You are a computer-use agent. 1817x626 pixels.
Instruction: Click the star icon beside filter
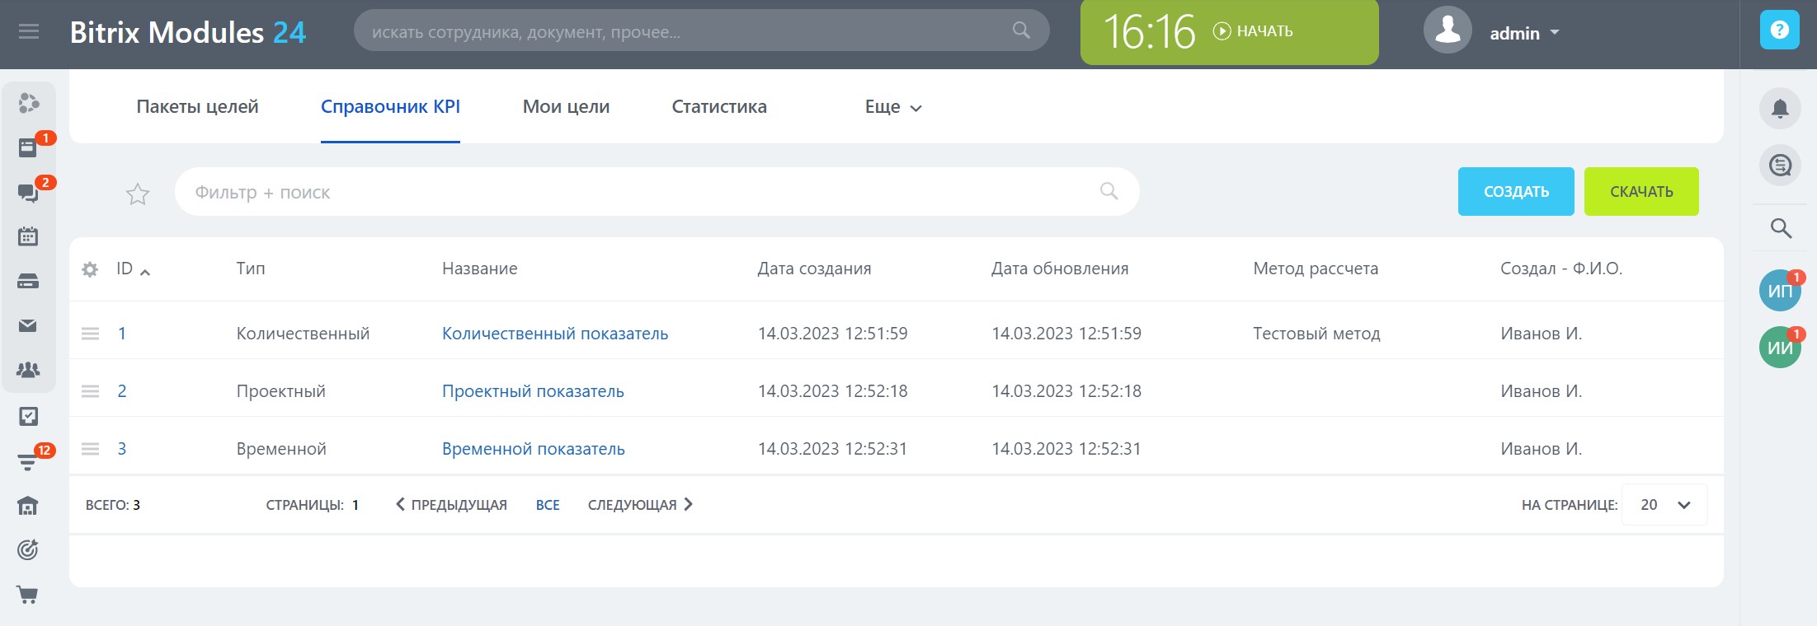(x=138, y=194)
